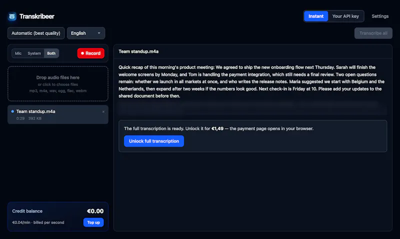Click the Team standup.m4a transcript header
Viewport: 400px width, 239px height.
[x=138, y=51]
